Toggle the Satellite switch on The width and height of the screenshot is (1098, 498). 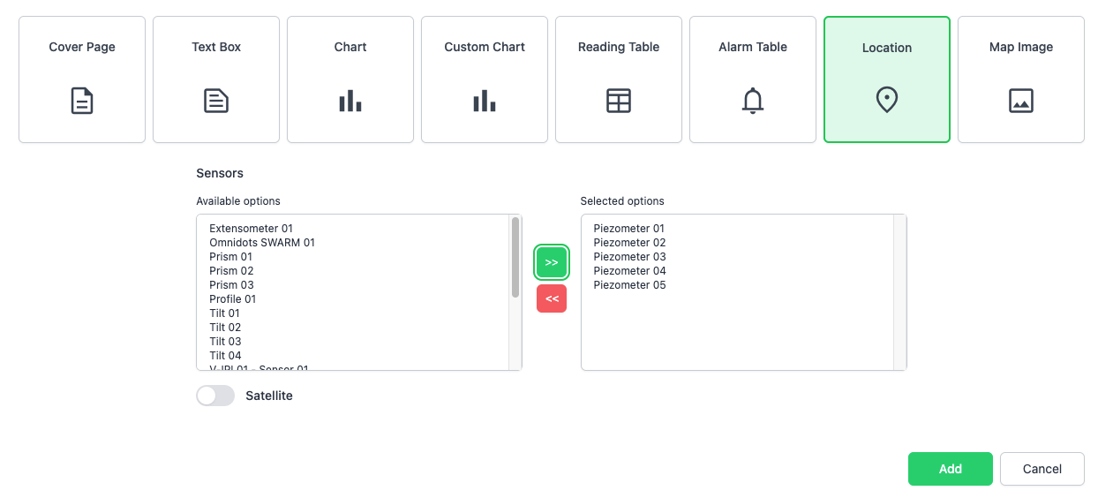[215, 396]
